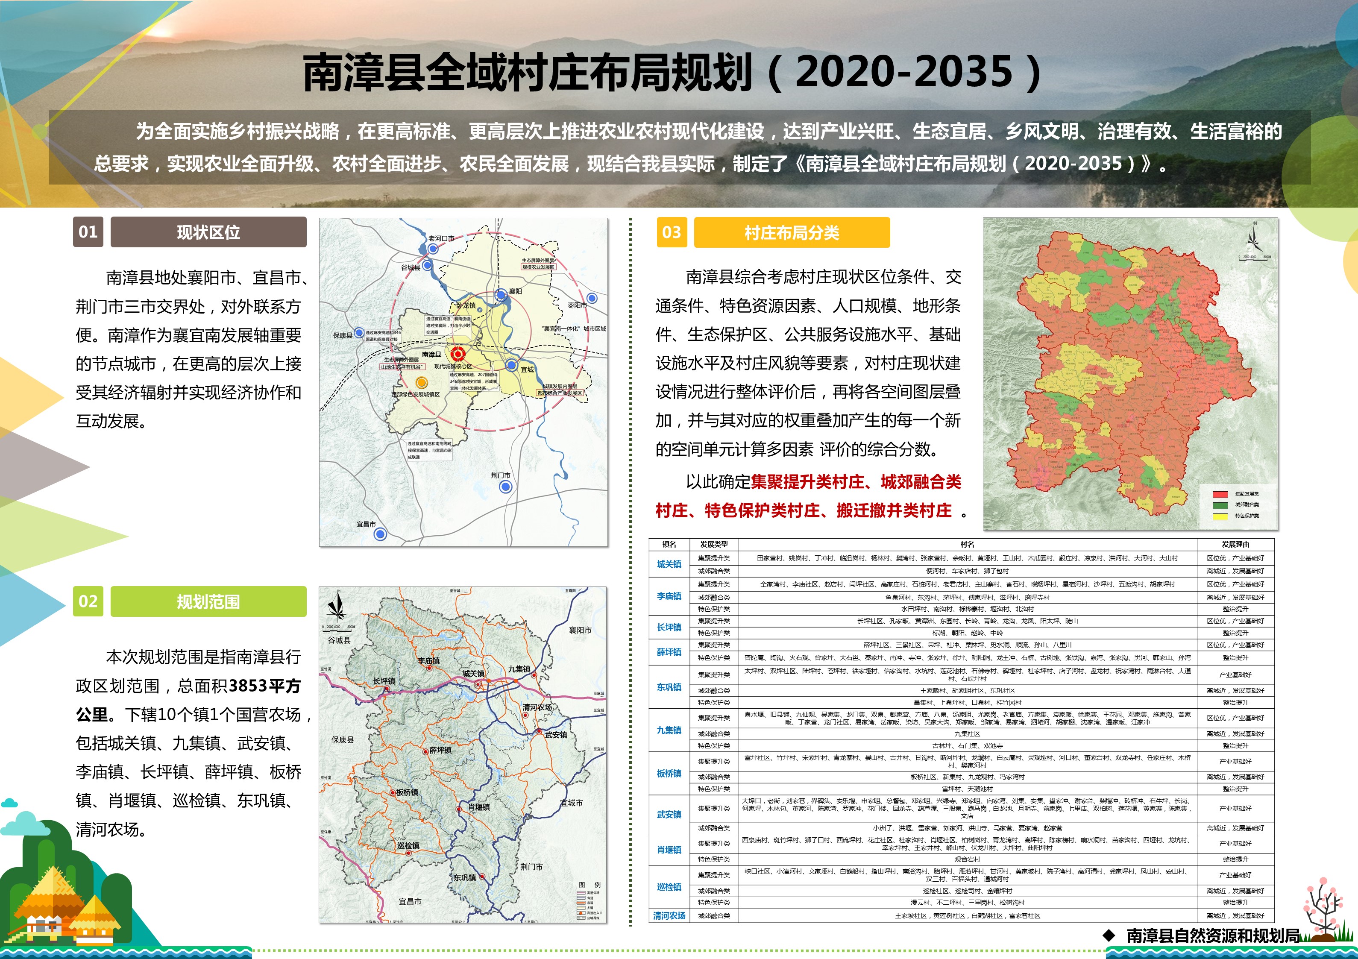Image resolution: width=1358 pixels, height=959 pixels.
Task: Click the 发展类型 column header
Action: (x=714, y=544)
